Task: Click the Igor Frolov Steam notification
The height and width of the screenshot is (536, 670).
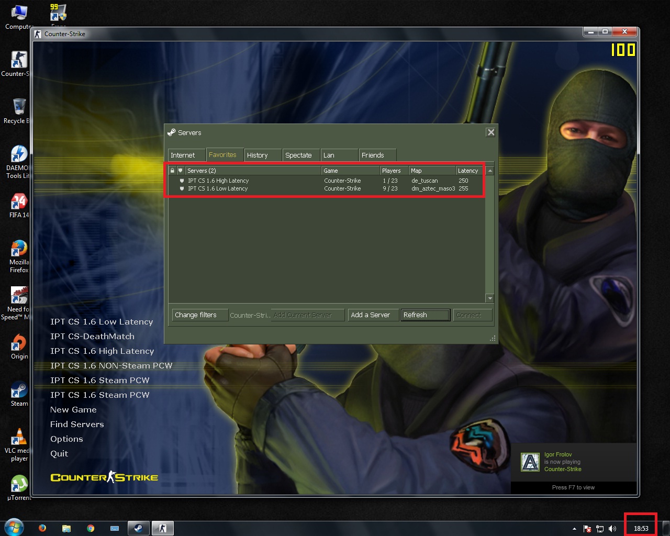Action: click(x=574, y=469)
